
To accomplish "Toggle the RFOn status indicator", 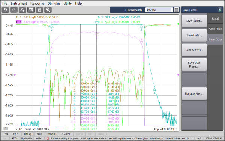I will point(15,138).
